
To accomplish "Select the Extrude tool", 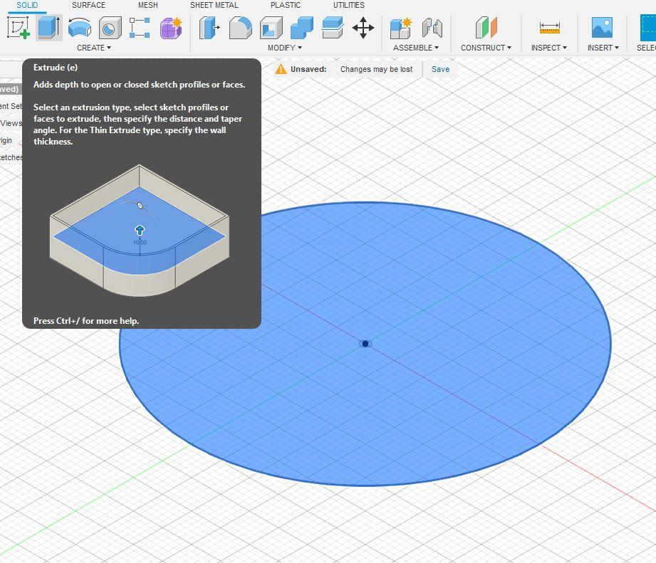I will 47,28.
